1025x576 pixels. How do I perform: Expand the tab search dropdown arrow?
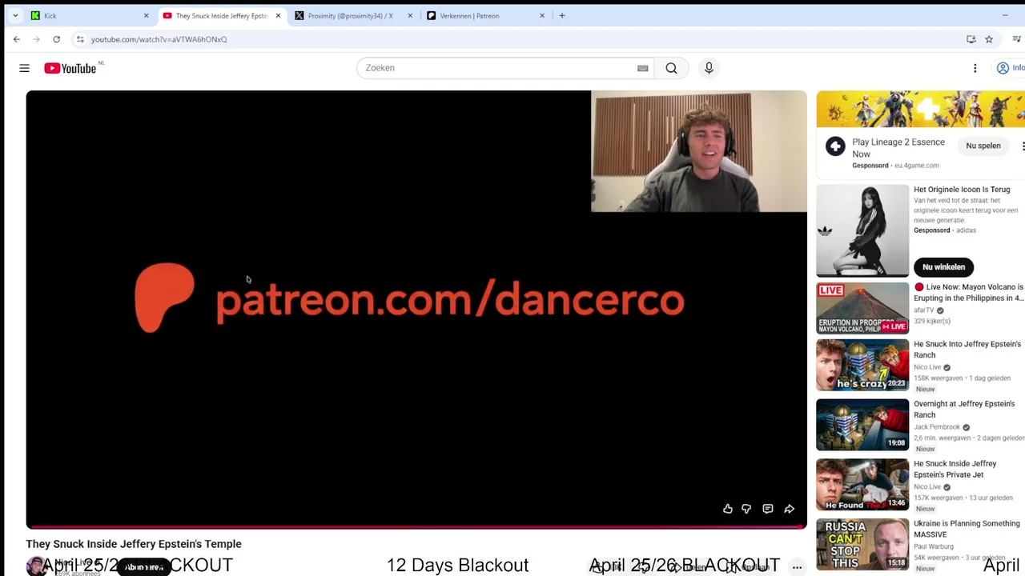coord(14,15)
